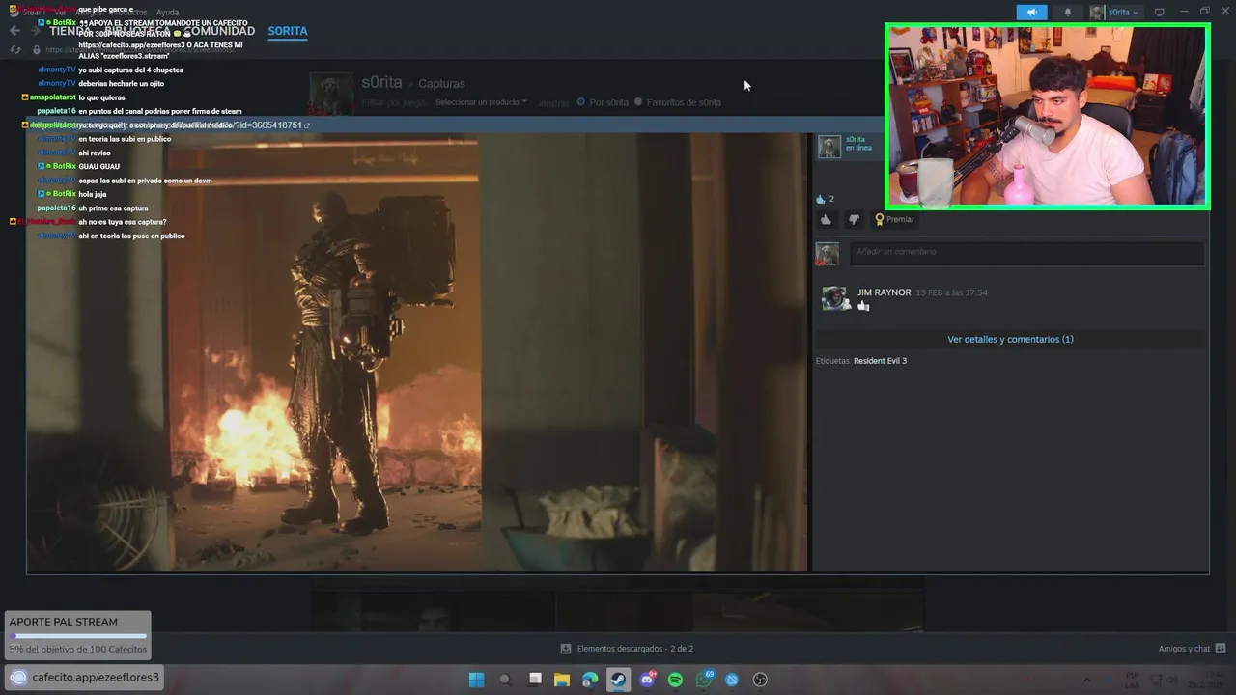Click the Big Picture monitor icon

click(x=1160, y=12)
